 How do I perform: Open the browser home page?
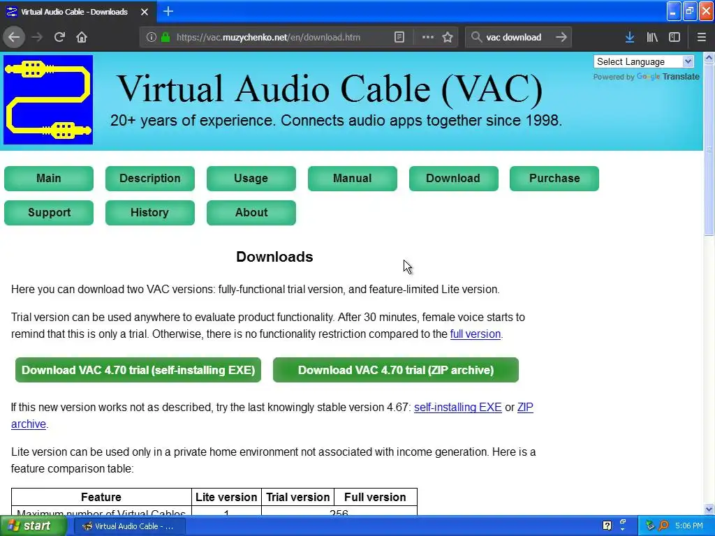click(x=82, y=38)
